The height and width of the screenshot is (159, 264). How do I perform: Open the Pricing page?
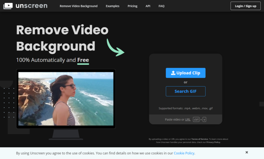pos(132,6)
